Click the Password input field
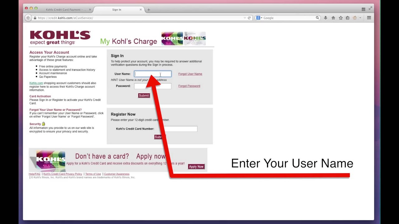 pyautogui.click(x=153, y=86)
